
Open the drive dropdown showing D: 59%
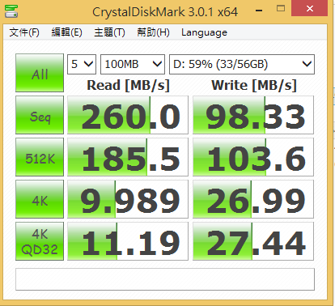(x=242, y=64)
